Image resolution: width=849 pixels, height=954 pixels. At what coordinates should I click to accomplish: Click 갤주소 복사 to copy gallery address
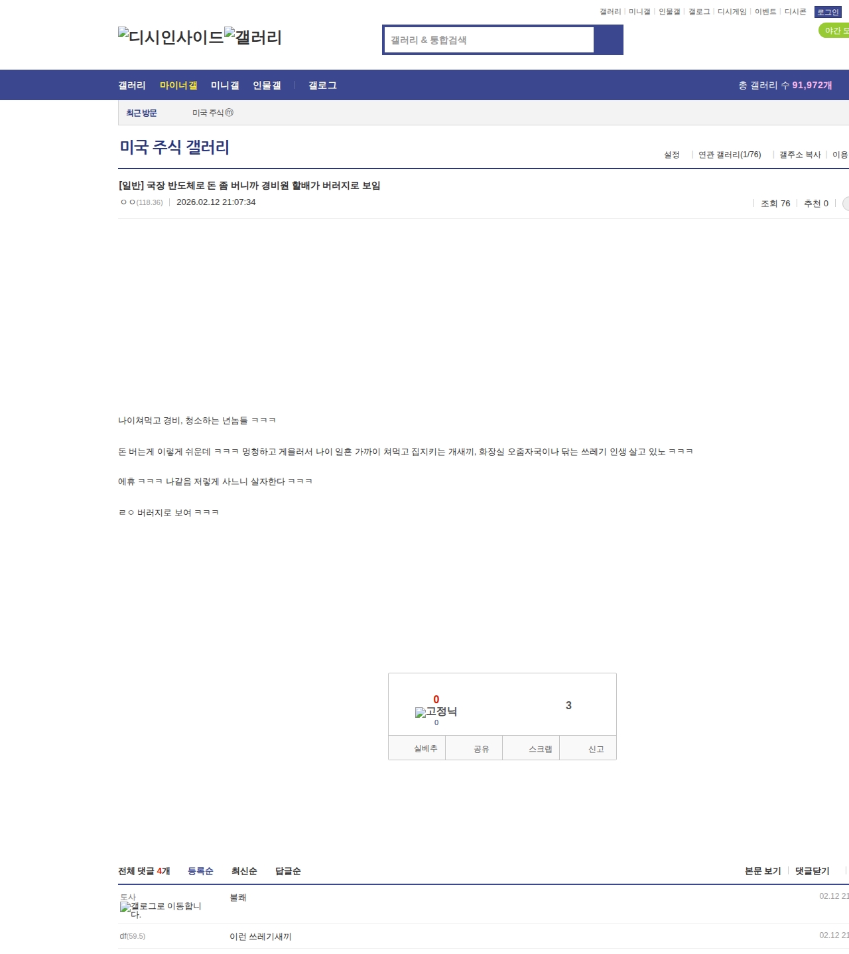(x=800, y=155)
